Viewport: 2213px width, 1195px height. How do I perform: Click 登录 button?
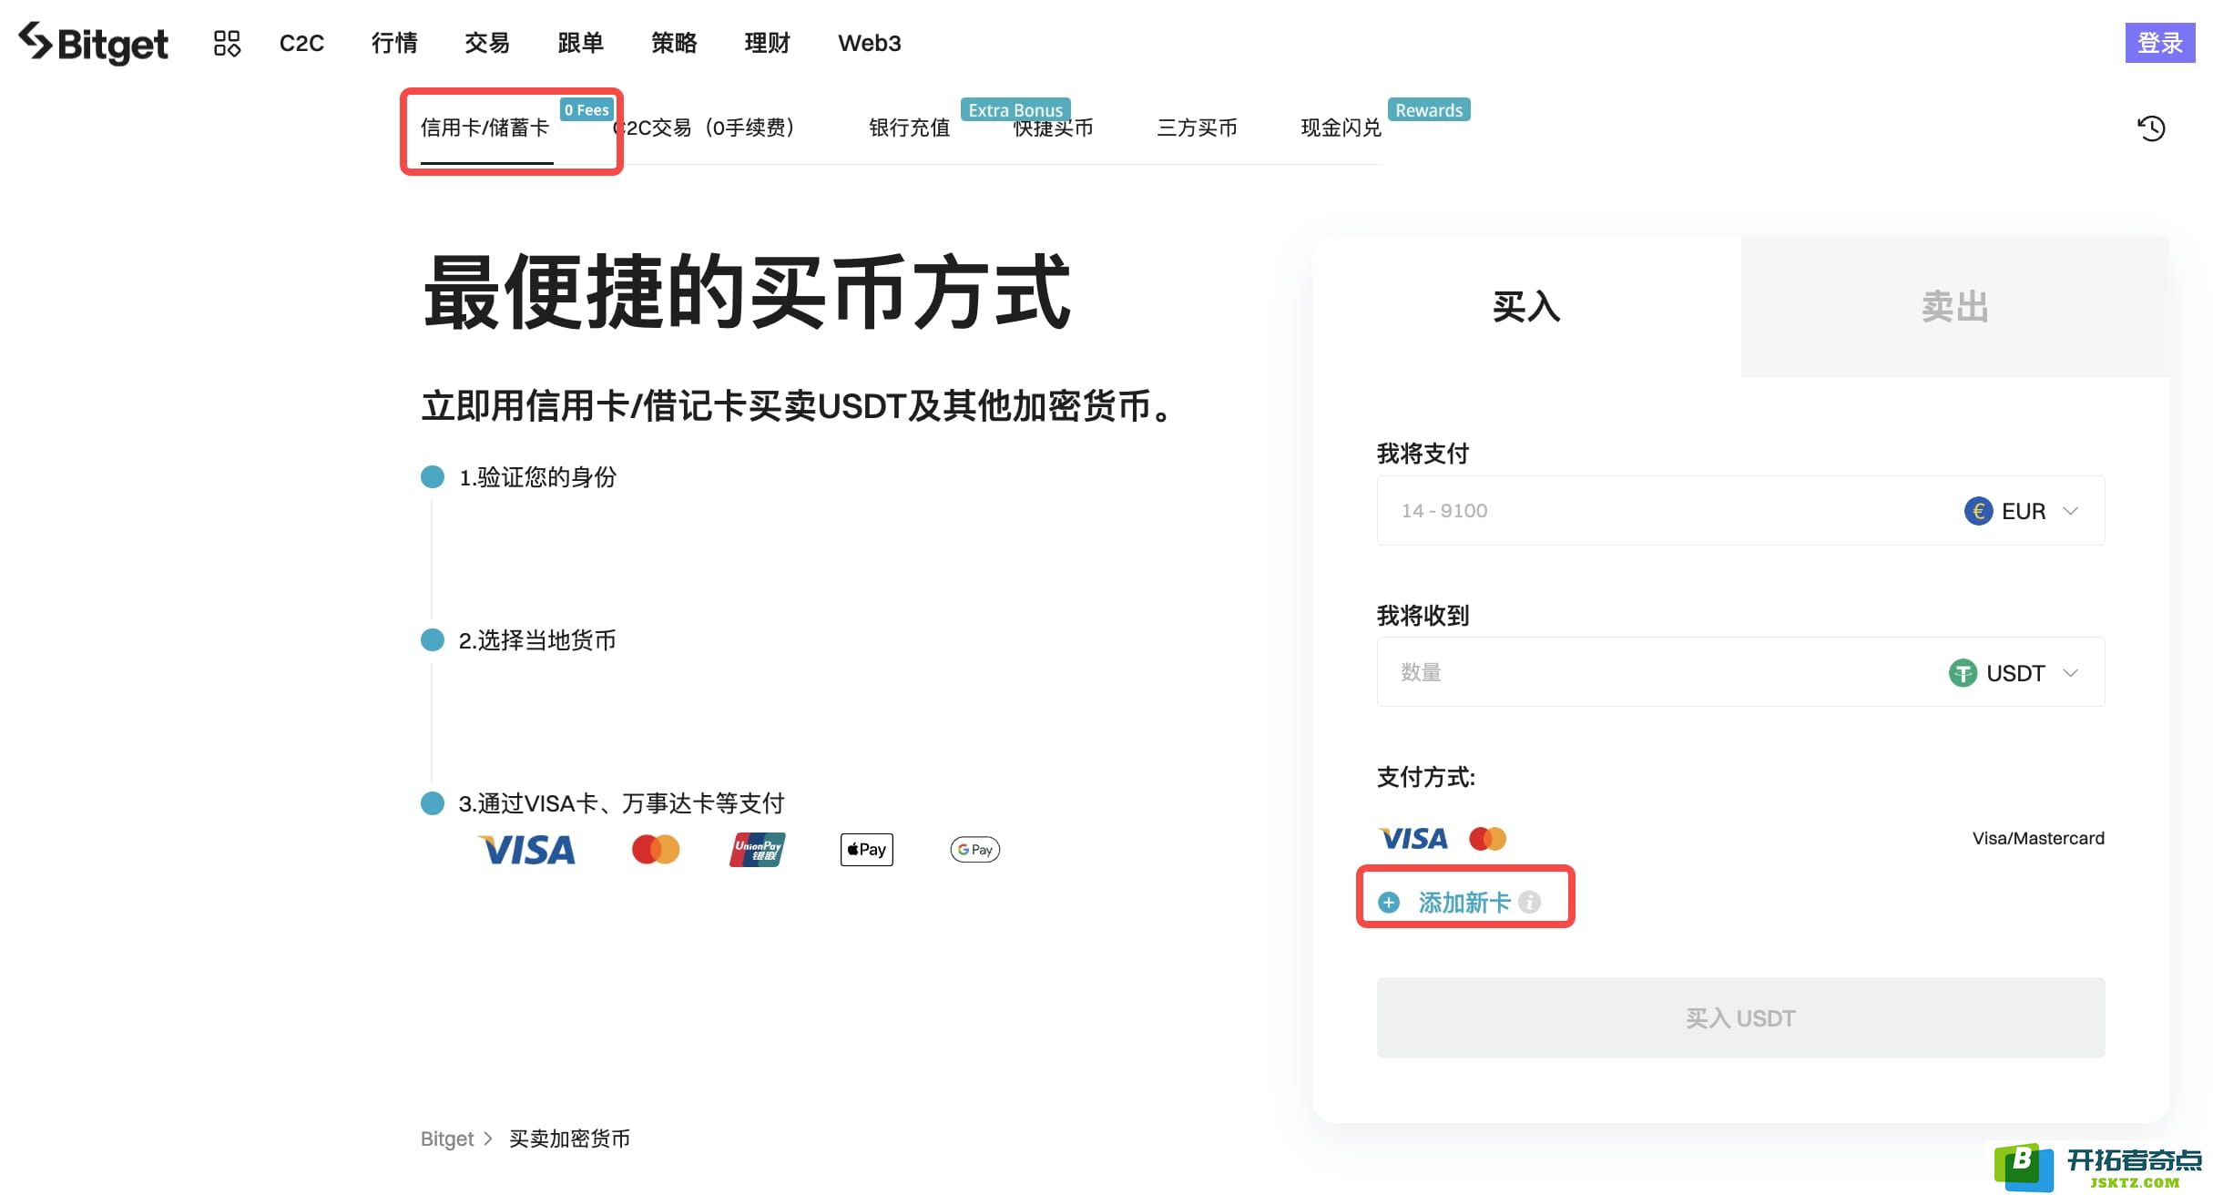[2160, 43]
